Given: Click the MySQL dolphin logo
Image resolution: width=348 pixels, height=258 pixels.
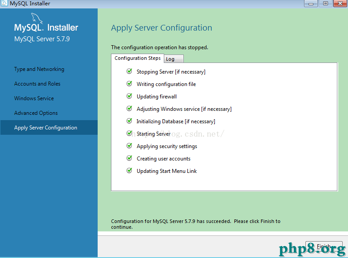Looking at the screenshot, I should click(37, 18).
